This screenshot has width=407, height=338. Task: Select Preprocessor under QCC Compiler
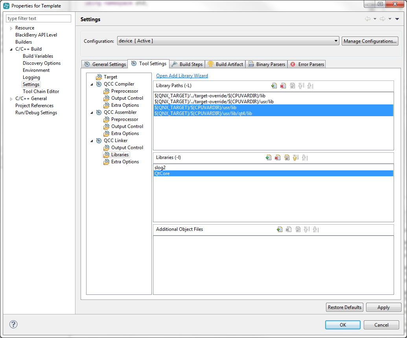(x=125, y=91)
